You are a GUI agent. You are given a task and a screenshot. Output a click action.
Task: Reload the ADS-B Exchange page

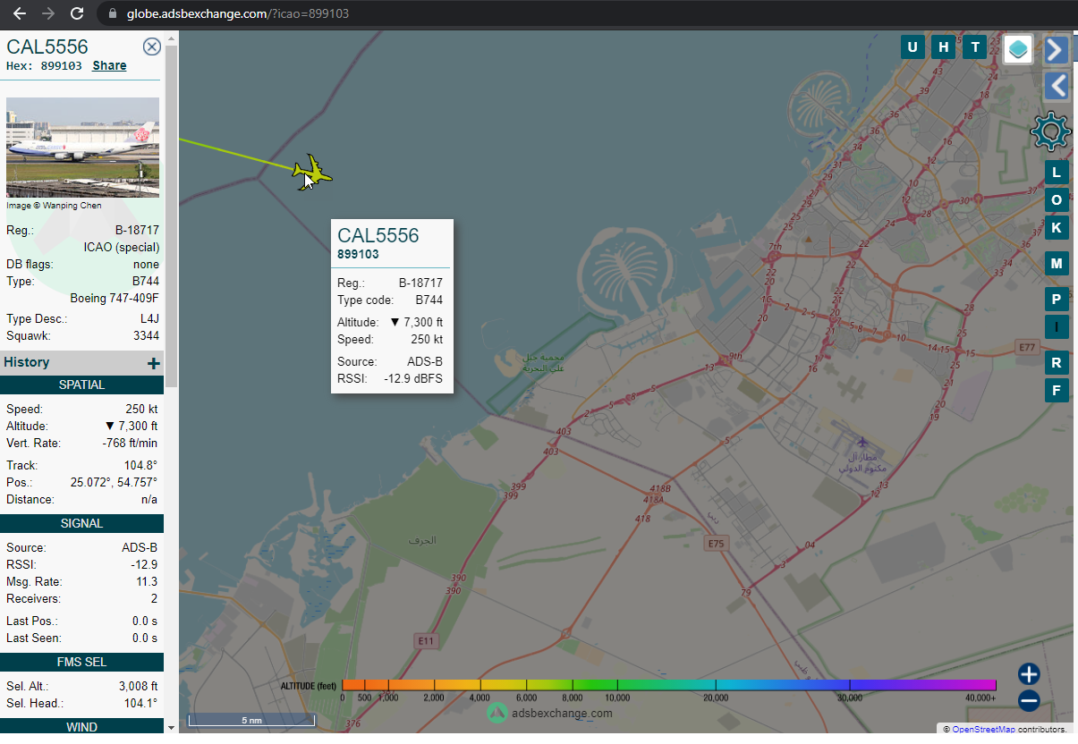77,13
